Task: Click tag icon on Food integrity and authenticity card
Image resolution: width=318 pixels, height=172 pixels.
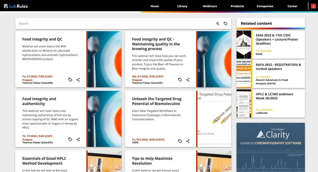Action: click(x=70, y=139)
